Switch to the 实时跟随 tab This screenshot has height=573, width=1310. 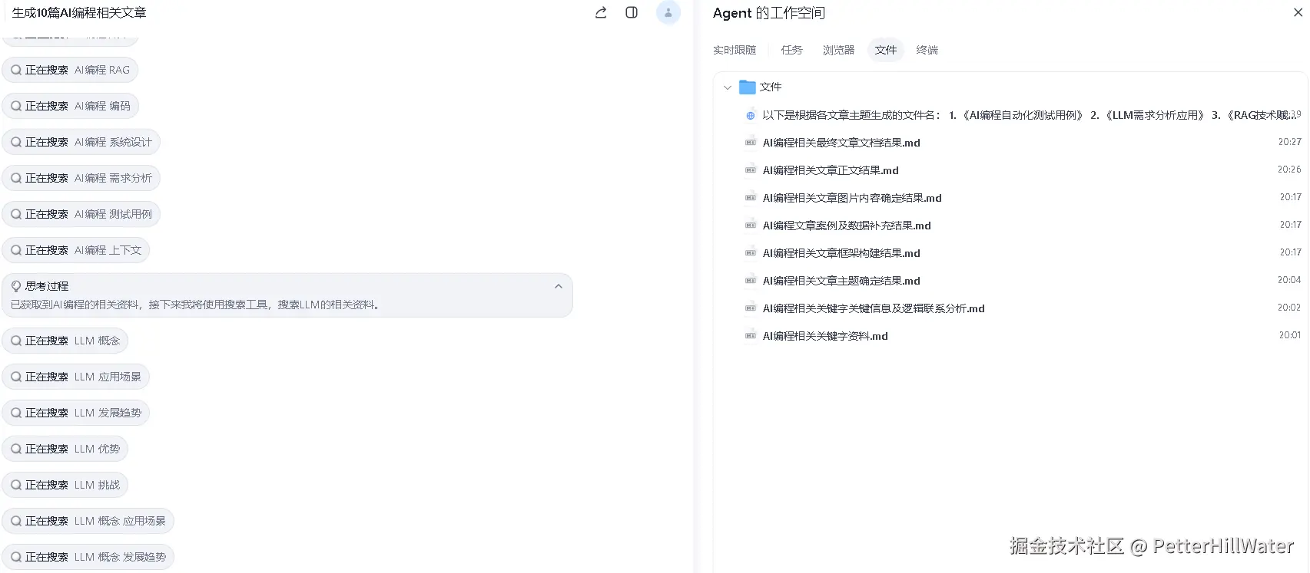(735, 50)
